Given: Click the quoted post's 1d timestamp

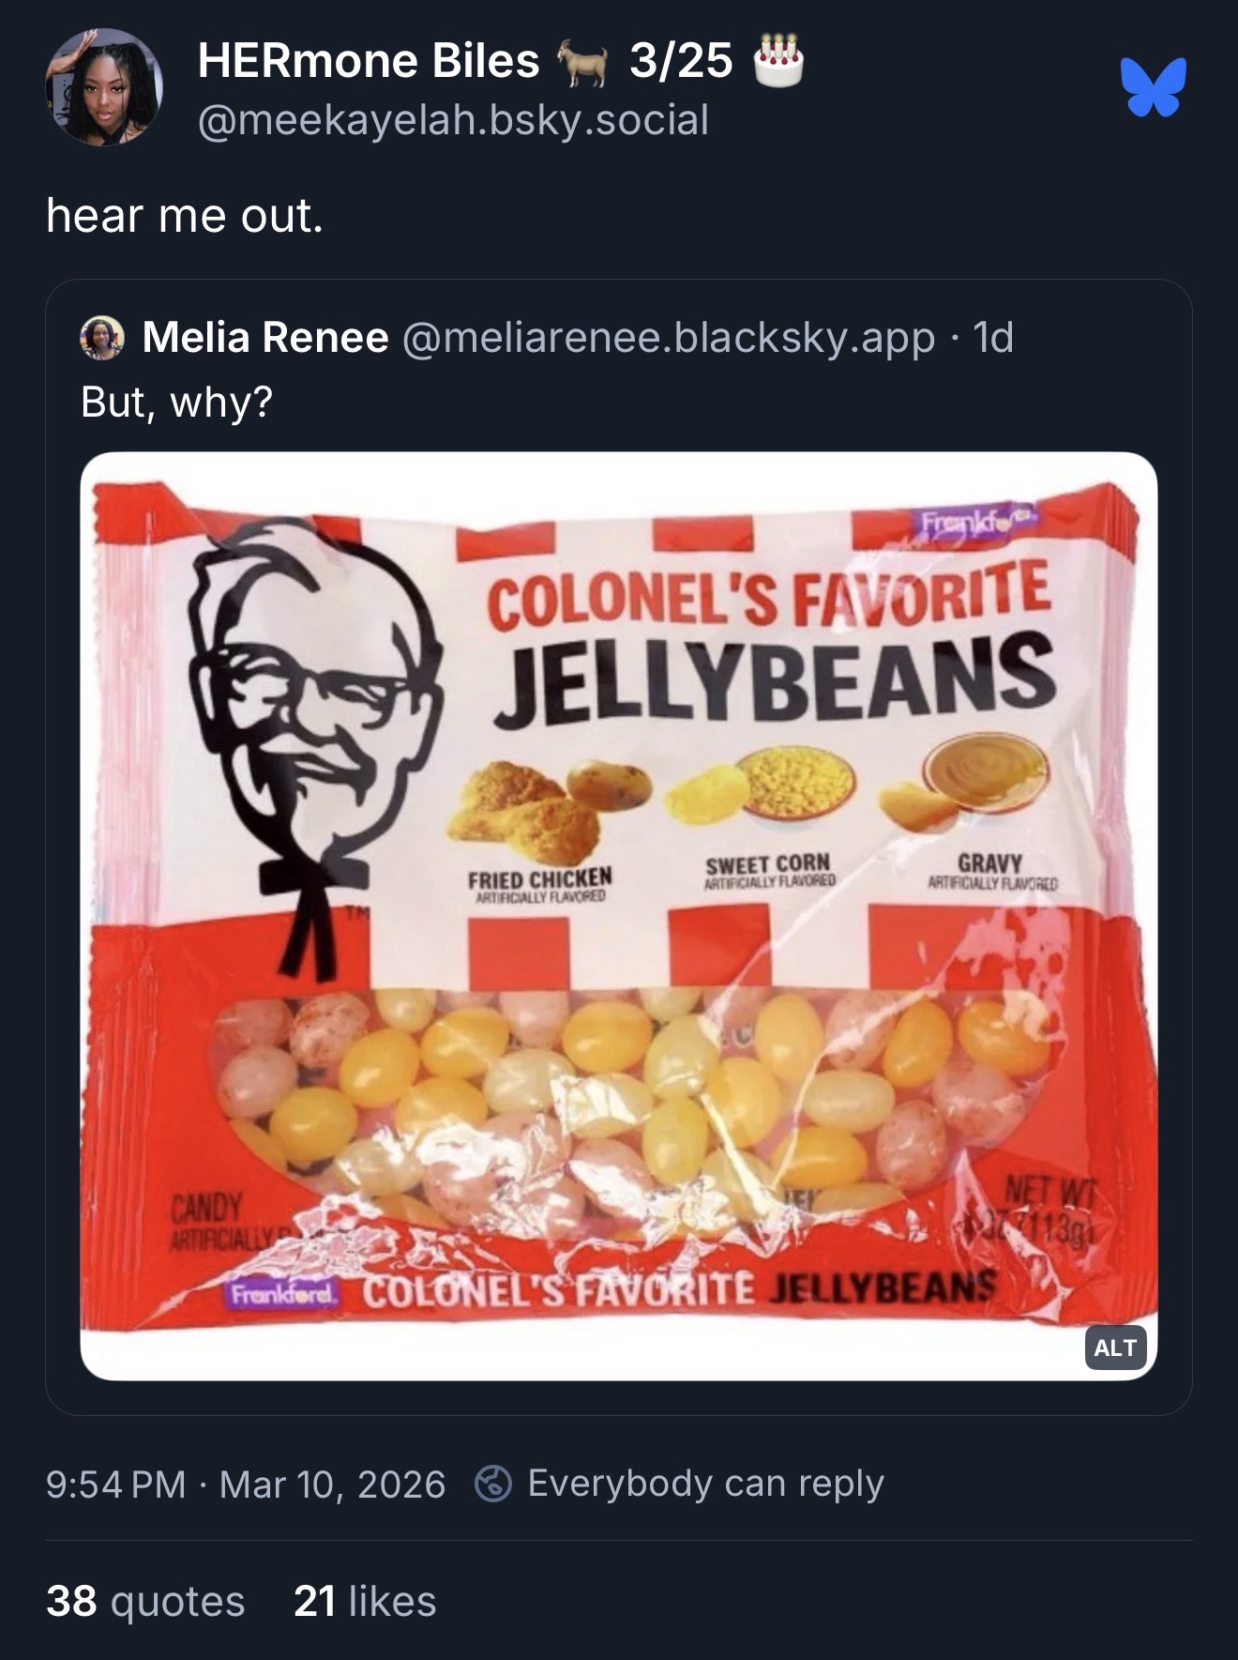Looking at the screenshot, I should tap(993, 338).
